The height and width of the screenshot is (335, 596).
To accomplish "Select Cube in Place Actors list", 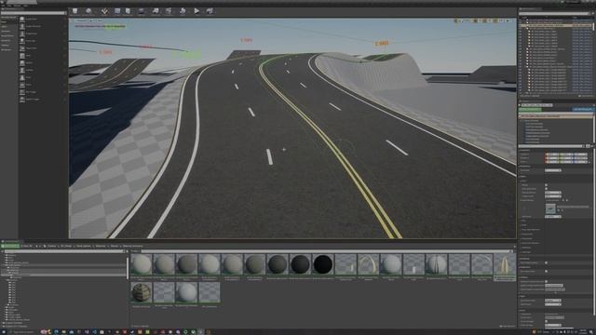I will coord(43,56).
